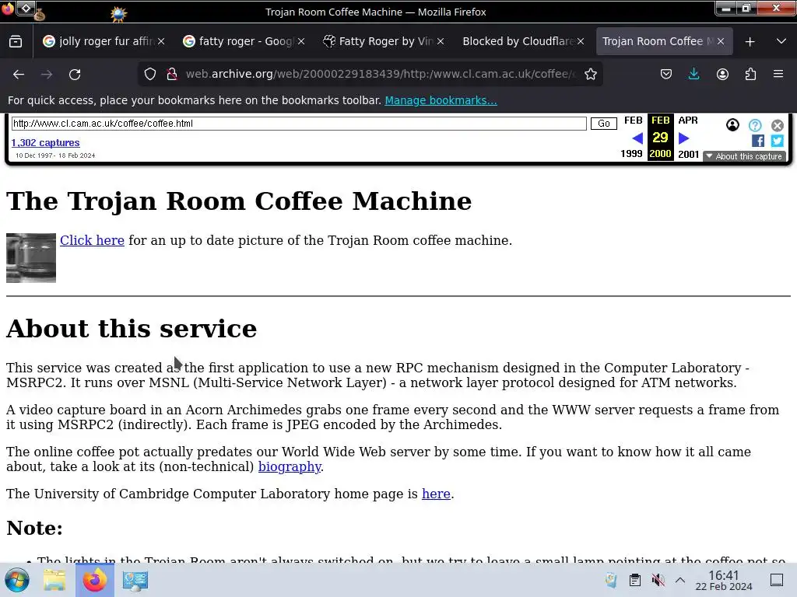Click show desktop button
Viewport: 797px width, 597px height.
pos(777,580)
